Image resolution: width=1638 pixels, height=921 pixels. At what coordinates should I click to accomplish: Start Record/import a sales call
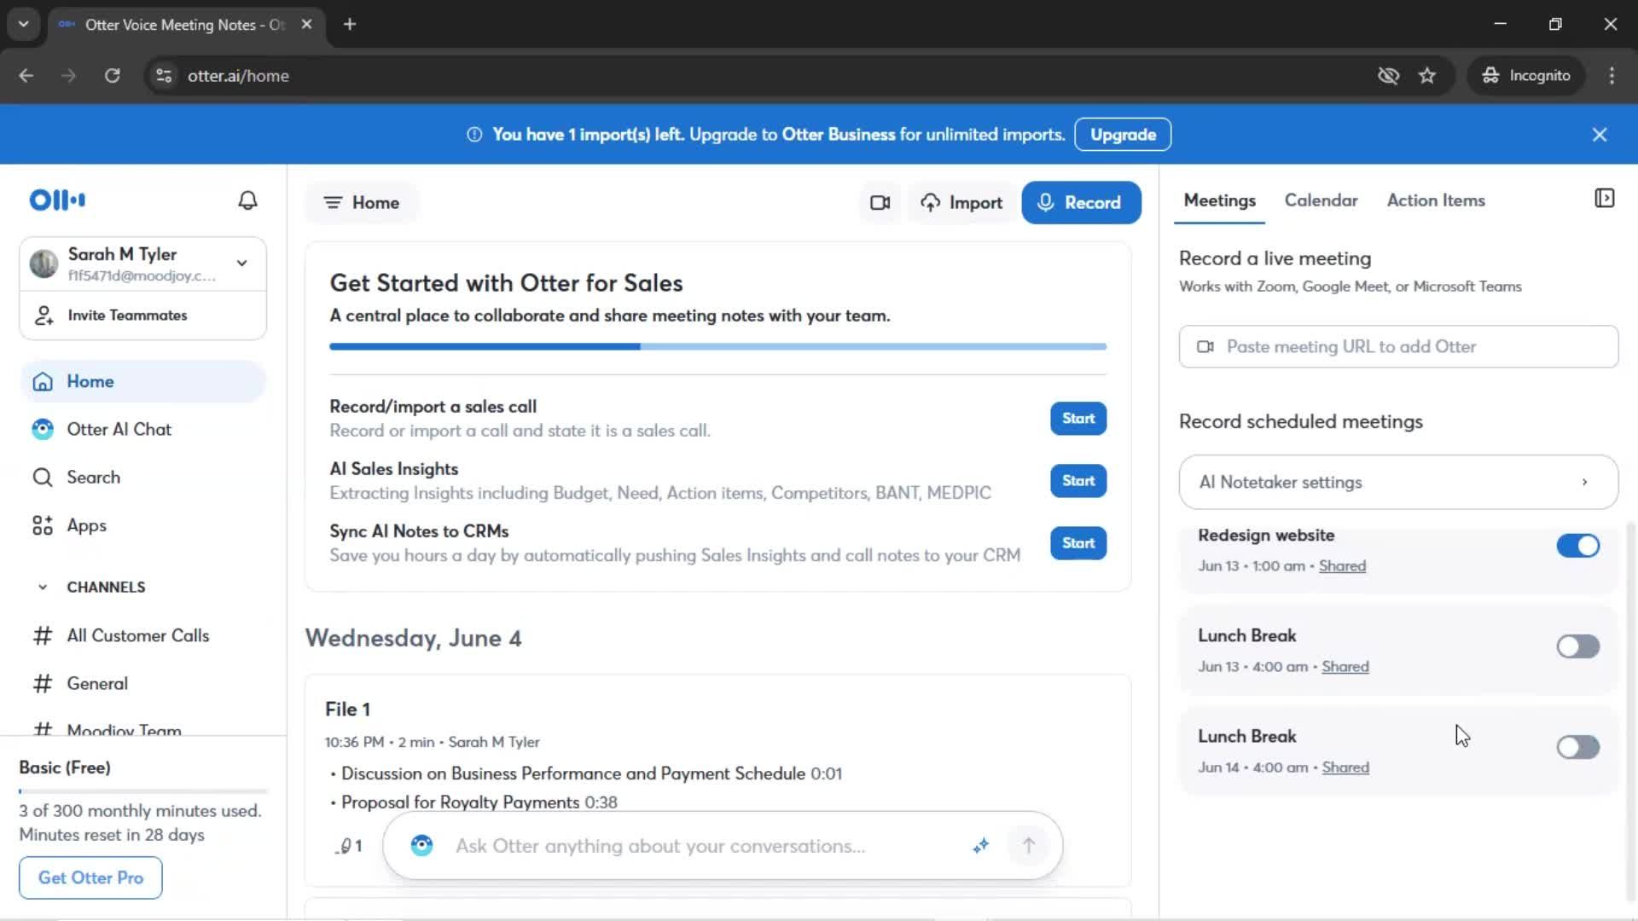click(1078, 419)
